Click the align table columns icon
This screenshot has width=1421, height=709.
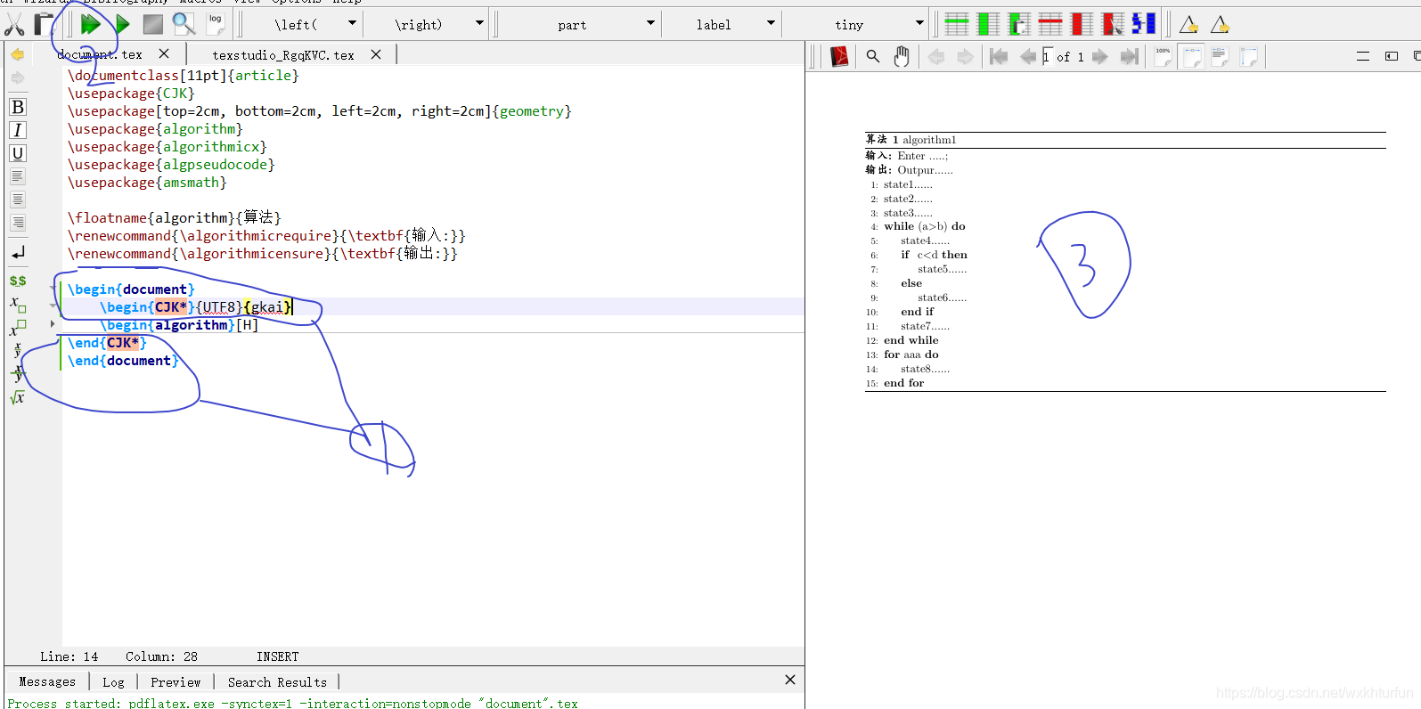pos(1144,24)
